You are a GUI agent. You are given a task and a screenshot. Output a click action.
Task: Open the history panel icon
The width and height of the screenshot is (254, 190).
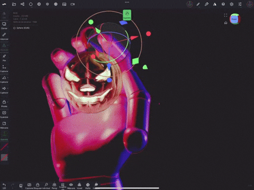[x=21, y=185]
